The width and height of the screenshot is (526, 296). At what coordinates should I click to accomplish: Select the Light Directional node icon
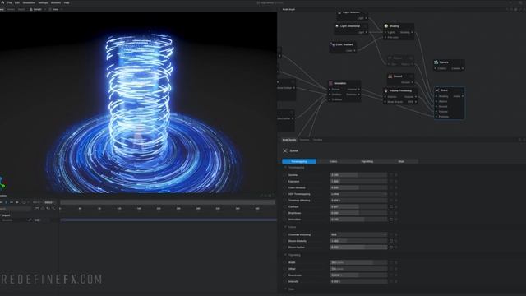(337, 25)
